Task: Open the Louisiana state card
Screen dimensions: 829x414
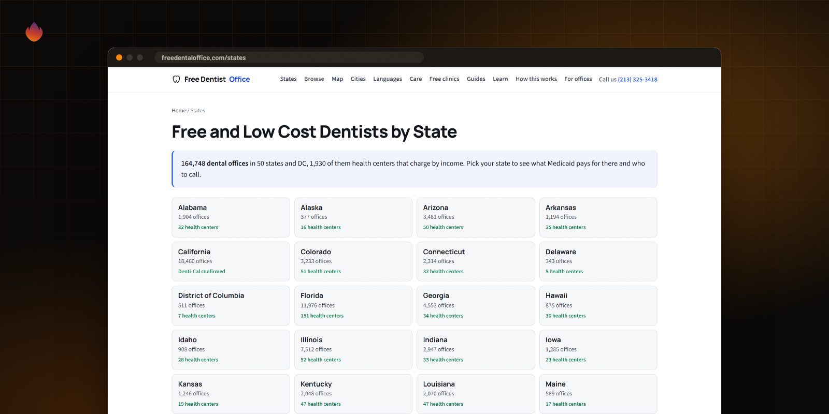Action: tap(476, 394)
